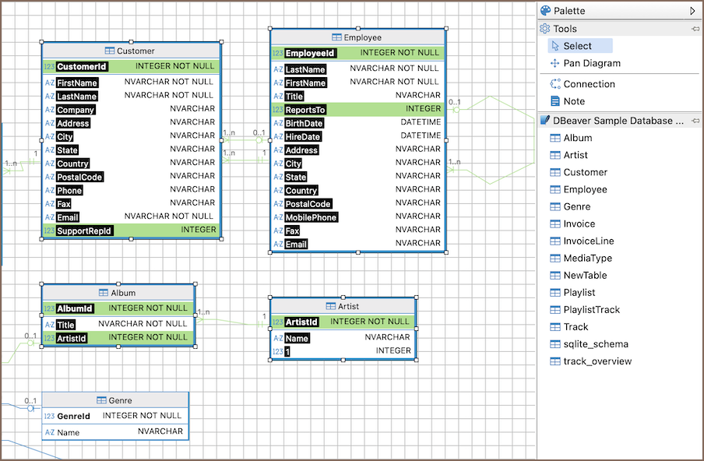Collapse DBeaver Sample Database drawer
This screenshot has height=461, width=704.
click(695, 121)
